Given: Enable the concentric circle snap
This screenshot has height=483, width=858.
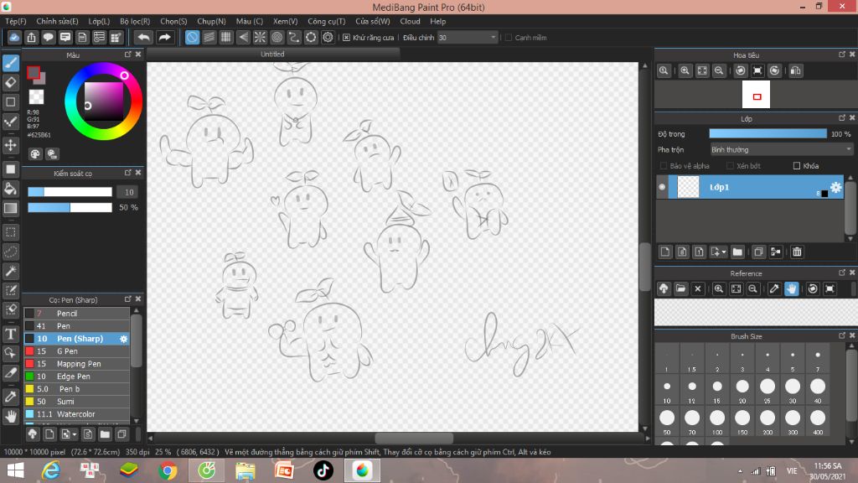Looking at the screenshot, I should [x=277, y=37].
